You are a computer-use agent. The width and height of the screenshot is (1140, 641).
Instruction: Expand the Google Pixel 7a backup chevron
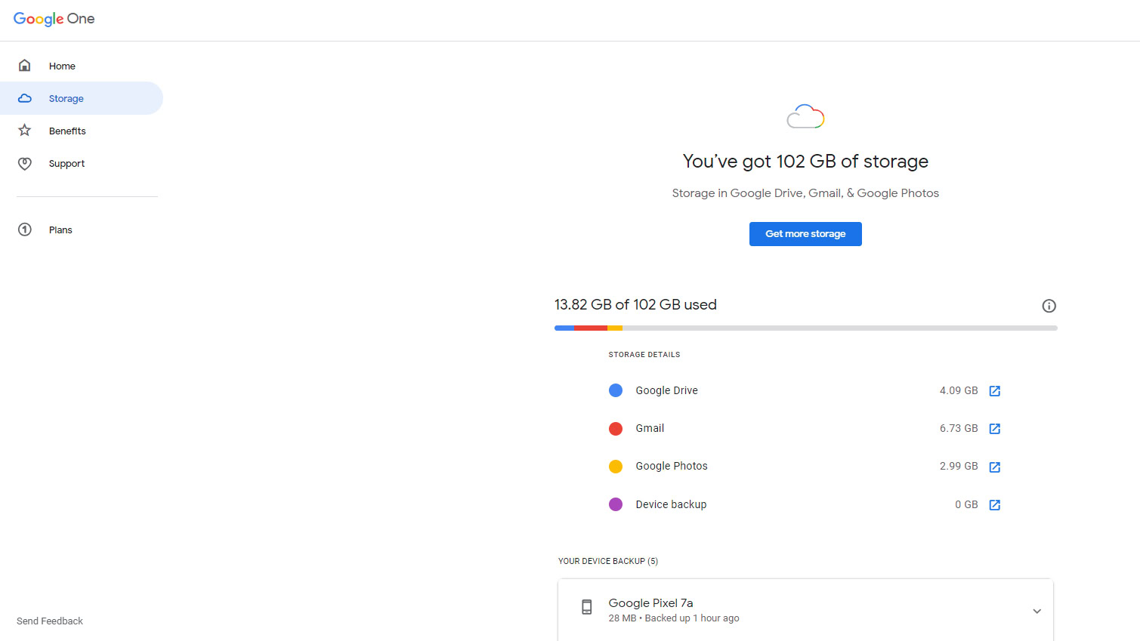pyautogui.click(x=1037, y=611)
